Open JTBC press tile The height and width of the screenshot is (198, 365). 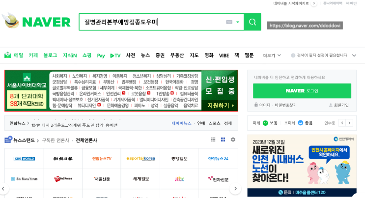tap(179, 179)
